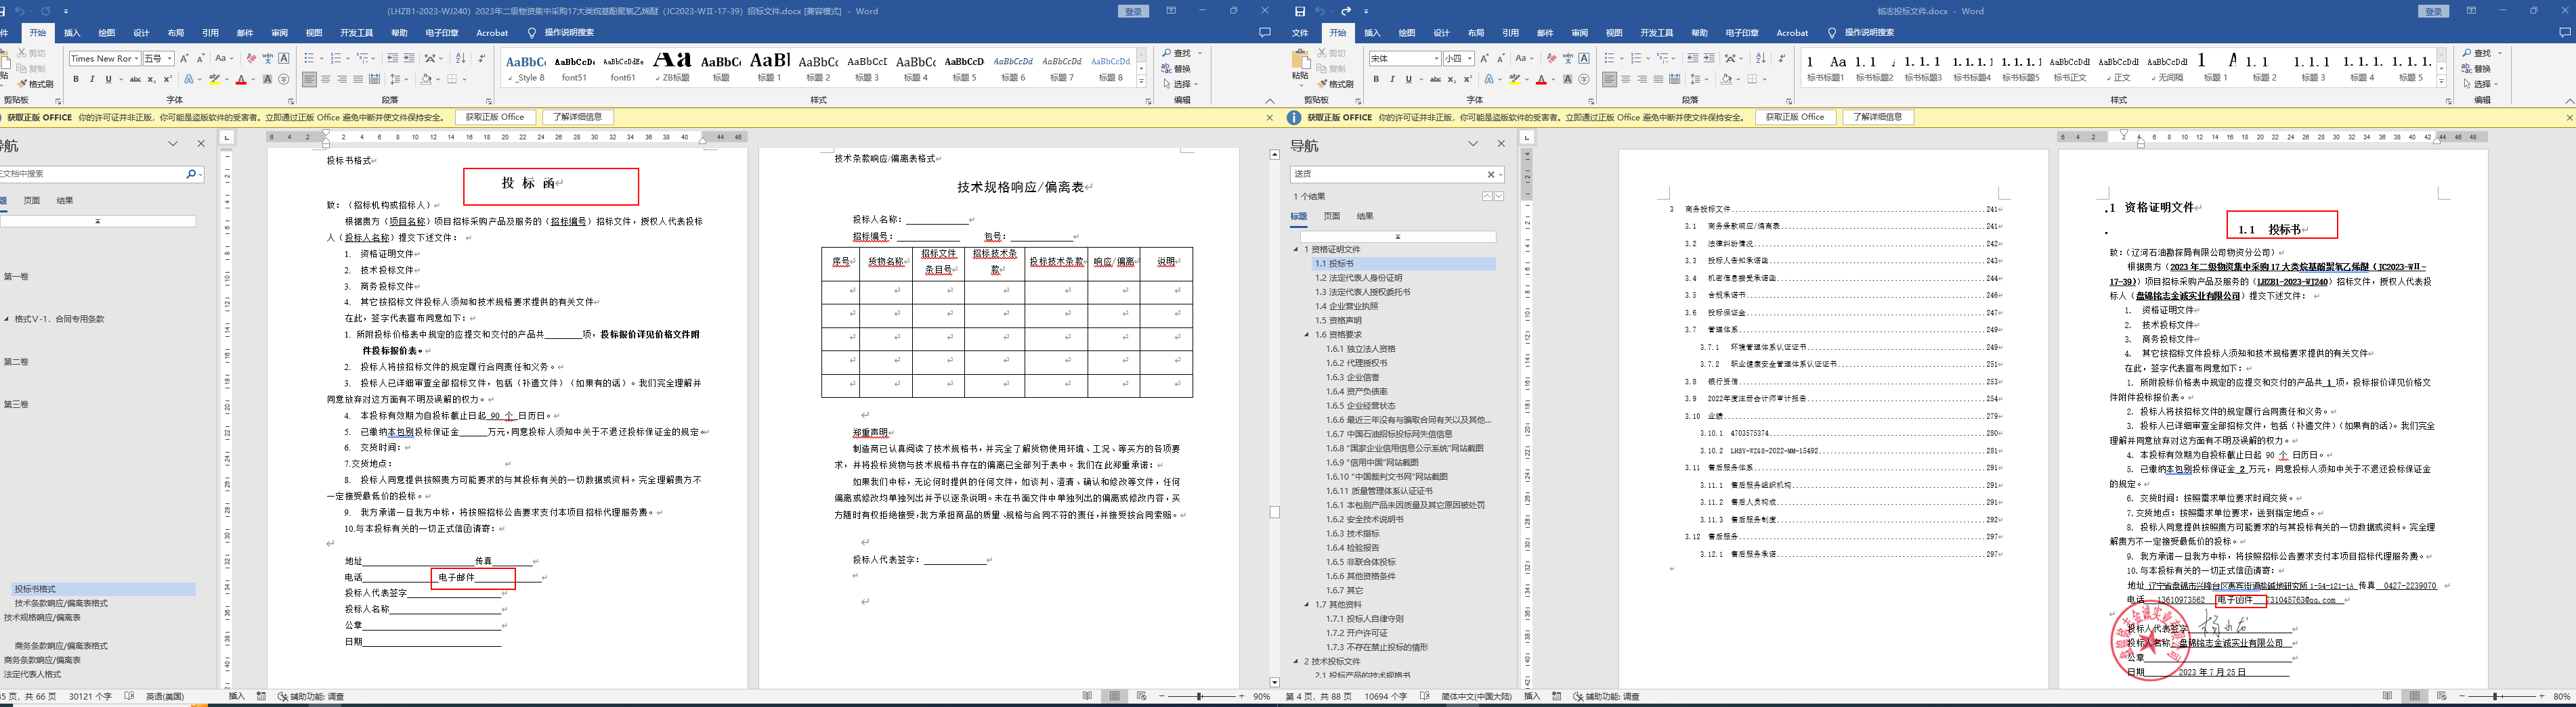Justify the paragraph in the left 招标文件 window
Viewport: 2576px width, 707px height.
point(358,79)
